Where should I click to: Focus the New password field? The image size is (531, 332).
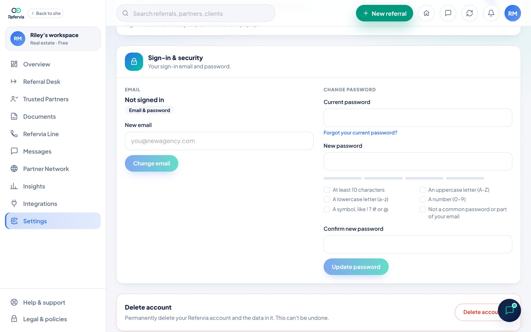click(418, 161)
